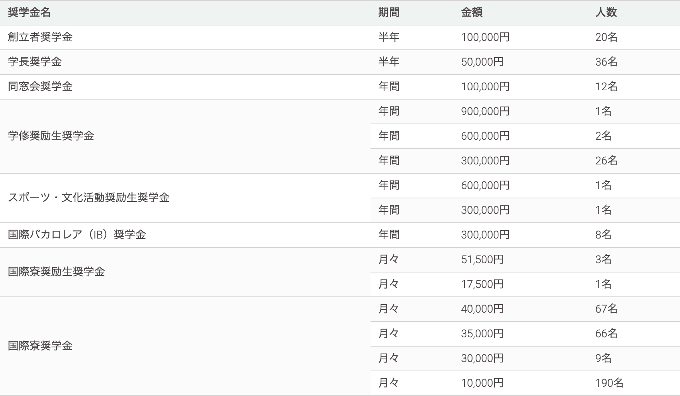
Task: Click the 36名 count cell
Action: 606,62
